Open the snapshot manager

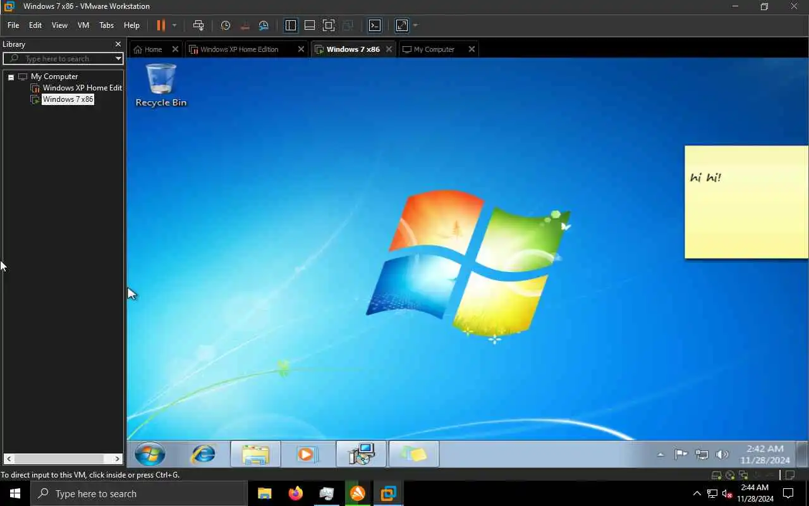point(264,25)
